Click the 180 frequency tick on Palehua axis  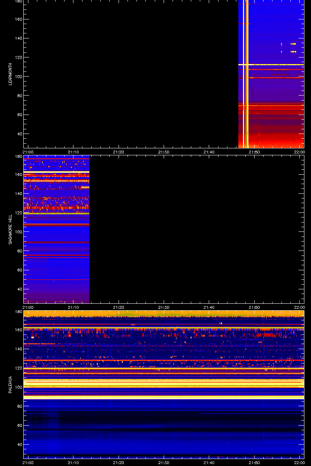[19, 312]
